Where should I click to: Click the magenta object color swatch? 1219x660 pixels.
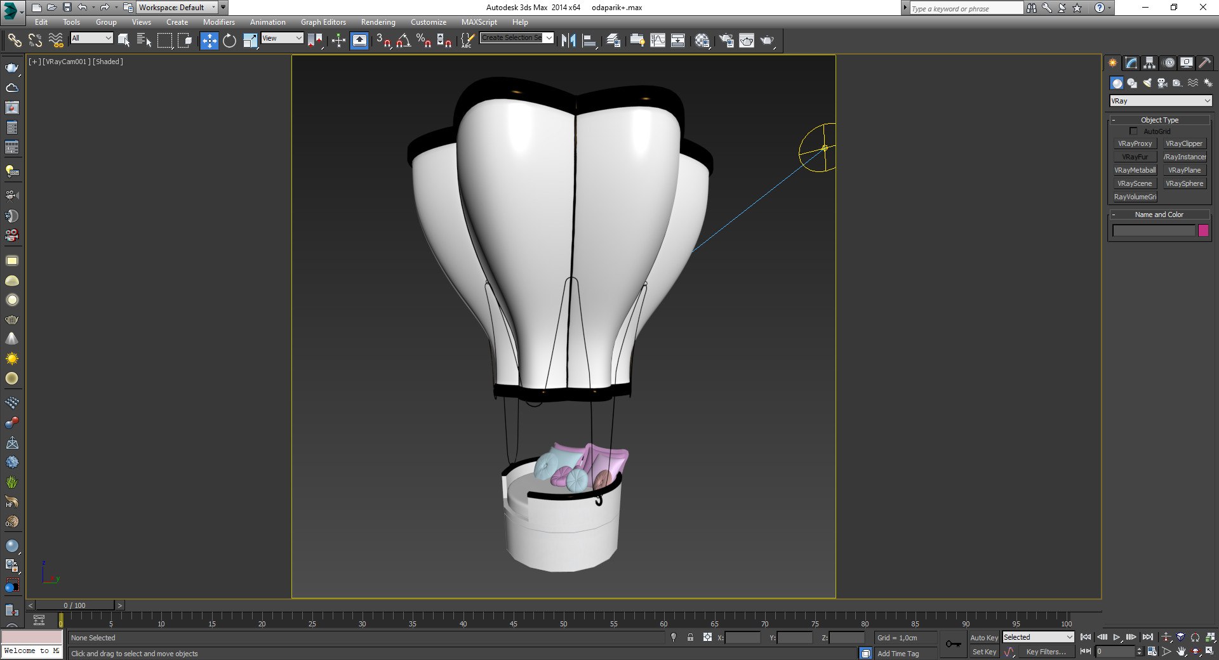click(x=1203, y=231)
